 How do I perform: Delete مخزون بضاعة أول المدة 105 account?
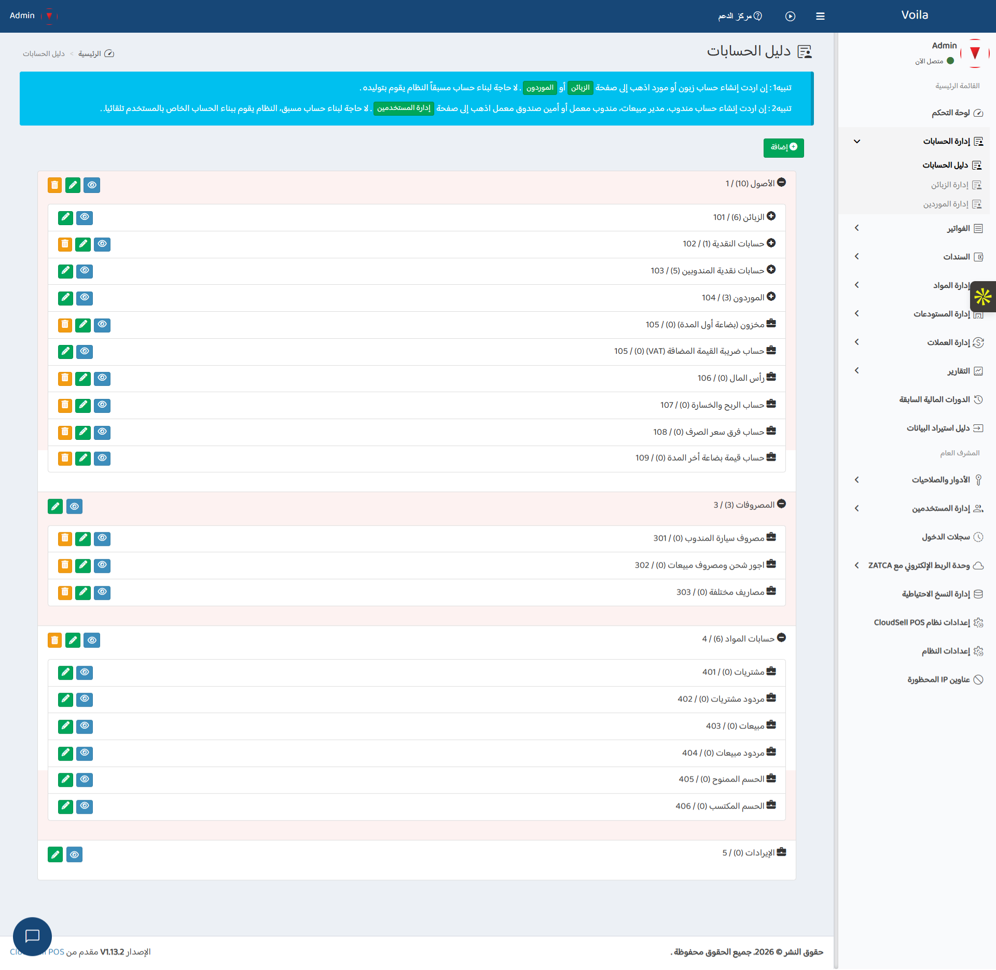click(65, 325)
